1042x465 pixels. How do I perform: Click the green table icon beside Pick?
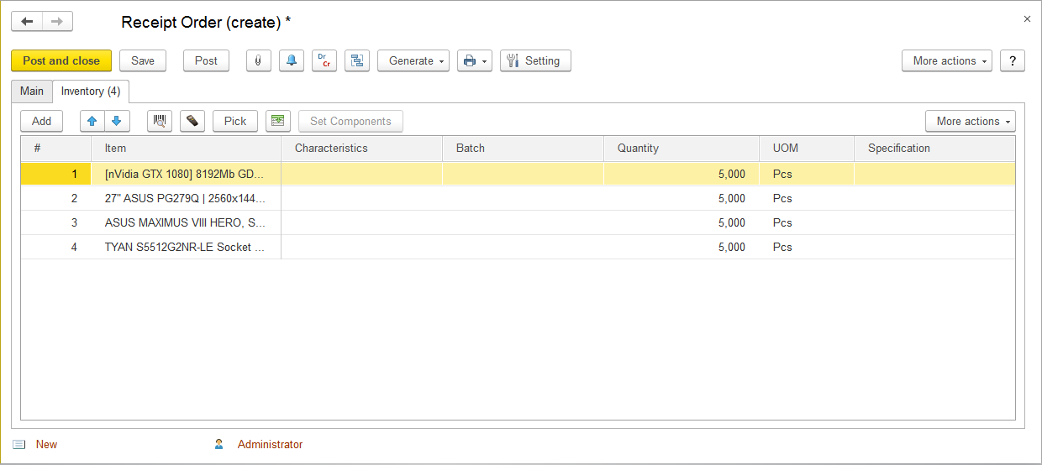coord(278,122)
